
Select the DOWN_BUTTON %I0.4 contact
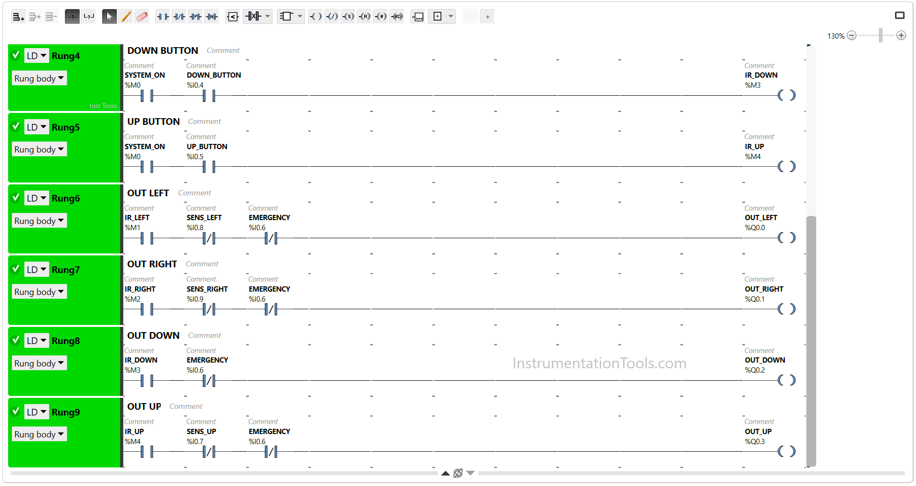coord(209,96)
